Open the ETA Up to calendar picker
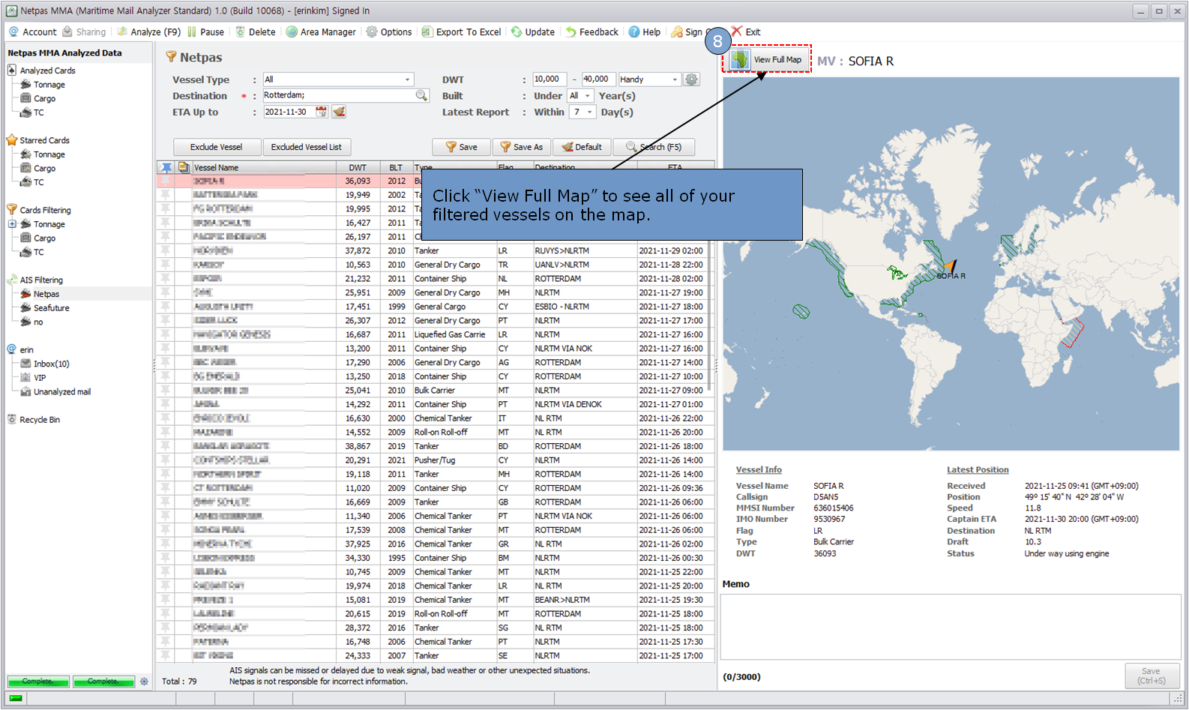The image size is (1189, 710). pyautogui.click(x=321, y=112)
